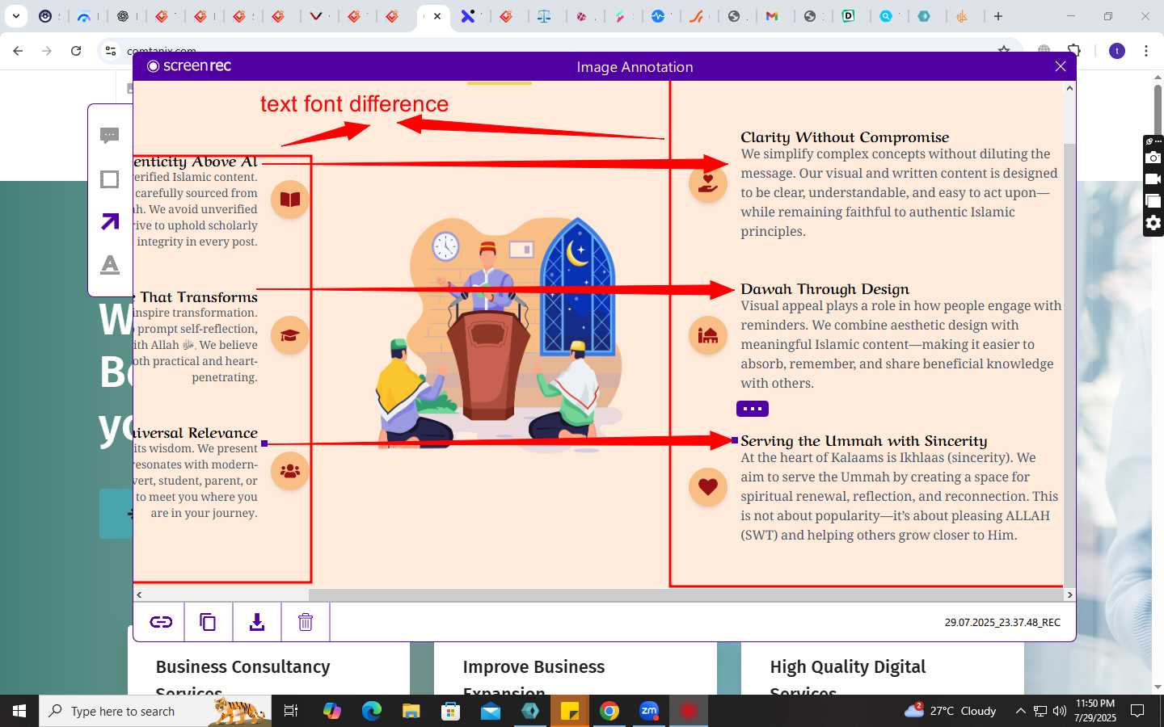Click the annotation vertical scrollbar up arrow
1164x727 pixels.
[x=1069, y=88]
